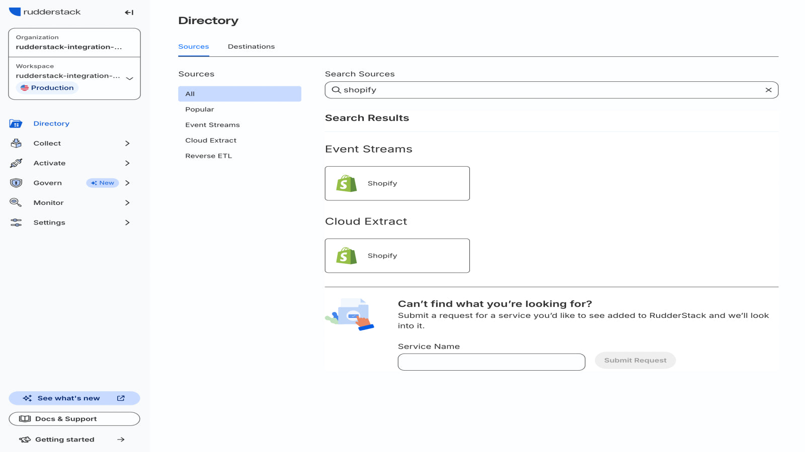Open the Directory folder icon

tap(16, 124)
